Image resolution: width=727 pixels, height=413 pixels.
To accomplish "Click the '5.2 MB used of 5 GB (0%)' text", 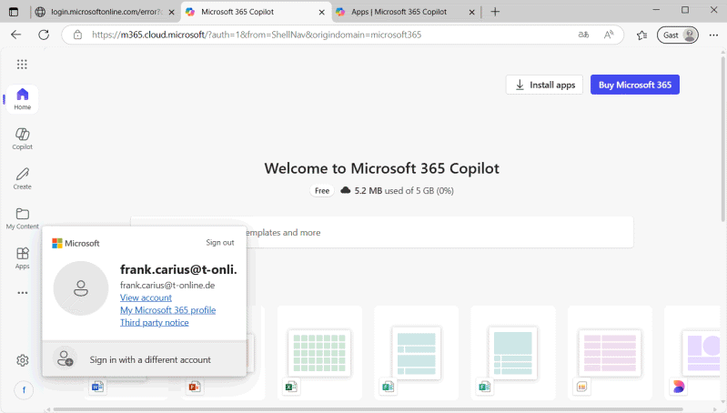I will point(404,191).
